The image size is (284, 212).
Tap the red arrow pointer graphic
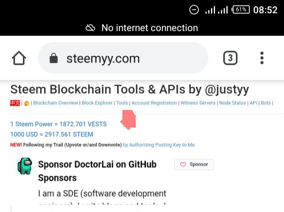click(x=128, y=119)
